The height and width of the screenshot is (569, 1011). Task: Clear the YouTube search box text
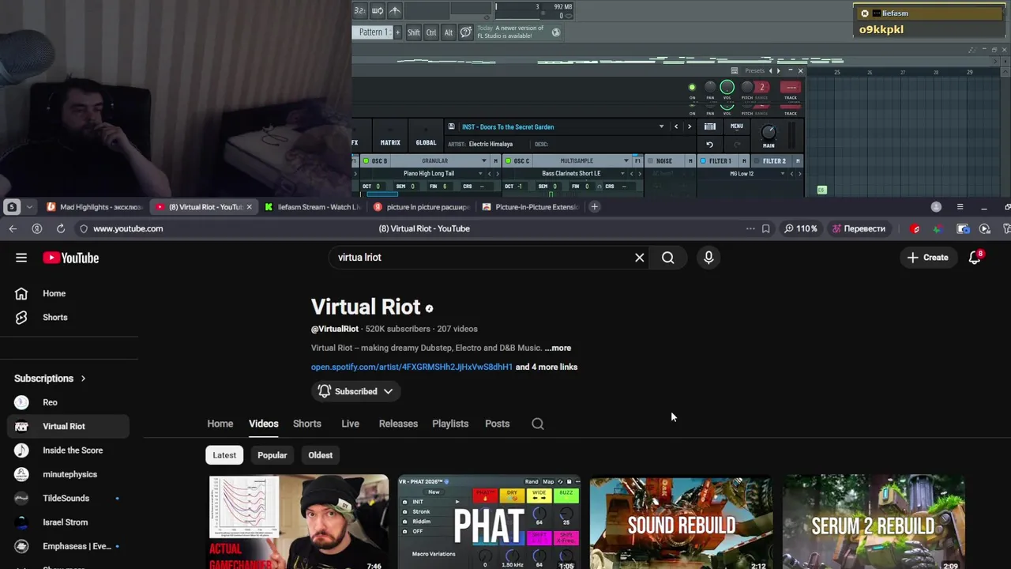point(640,258)
